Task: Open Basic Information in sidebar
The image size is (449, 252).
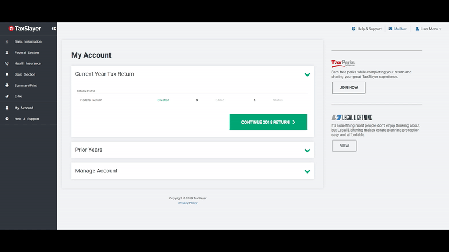Action: pos(28,41)
